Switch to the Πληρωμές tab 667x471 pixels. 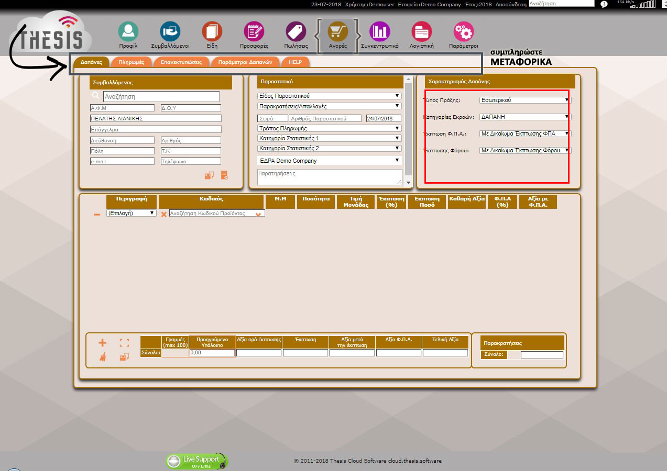[x=132, y=62]
